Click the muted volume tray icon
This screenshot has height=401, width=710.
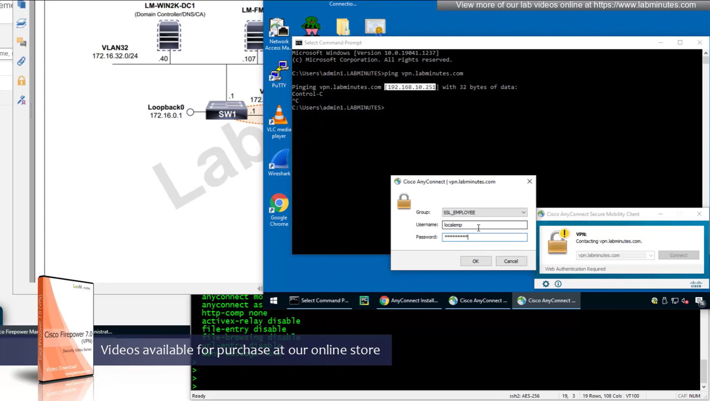point(685,301)
